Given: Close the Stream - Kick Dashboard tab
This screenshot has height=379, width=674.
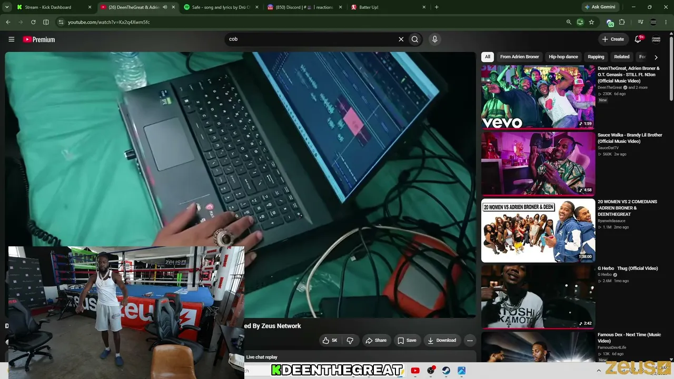Looking at the screenshot, I should coord(90,7).
